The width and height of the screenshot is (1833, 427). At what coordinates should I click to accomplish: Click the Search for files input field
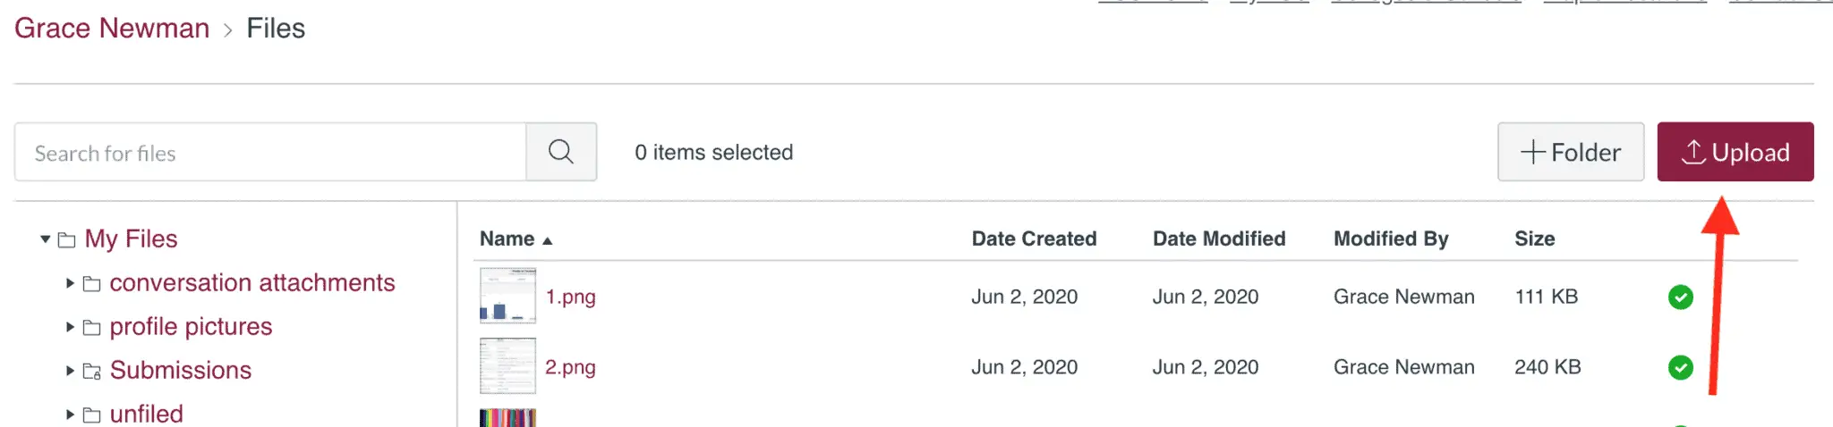[270, 153]
